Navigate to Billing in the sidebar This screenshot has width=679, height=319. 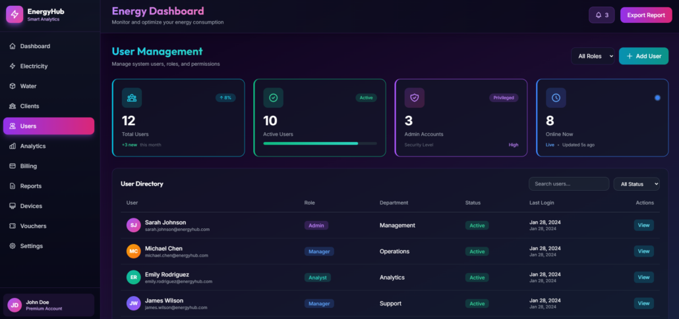click(x=28, y=166)
